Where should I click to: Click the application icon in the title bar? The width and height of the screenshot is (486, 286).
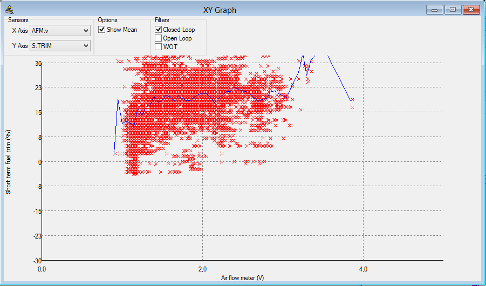click(x=9, y=9)
